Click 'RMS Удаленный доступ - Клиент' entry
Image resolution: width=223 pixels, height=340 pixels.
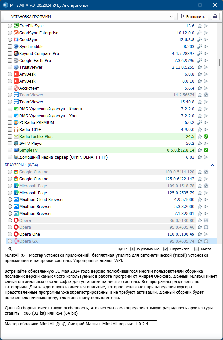coord(51,109)
